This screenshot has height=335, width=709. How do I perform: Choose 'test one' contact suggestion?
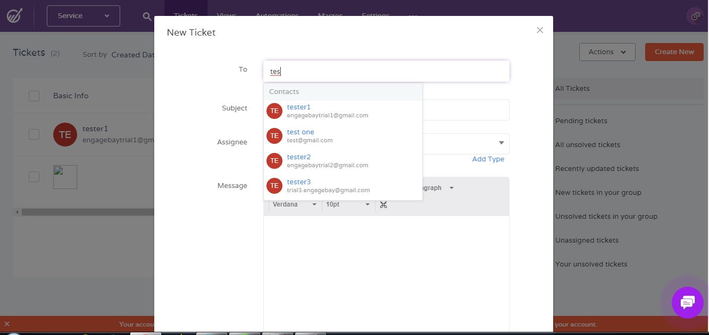(x=301, y=132)
